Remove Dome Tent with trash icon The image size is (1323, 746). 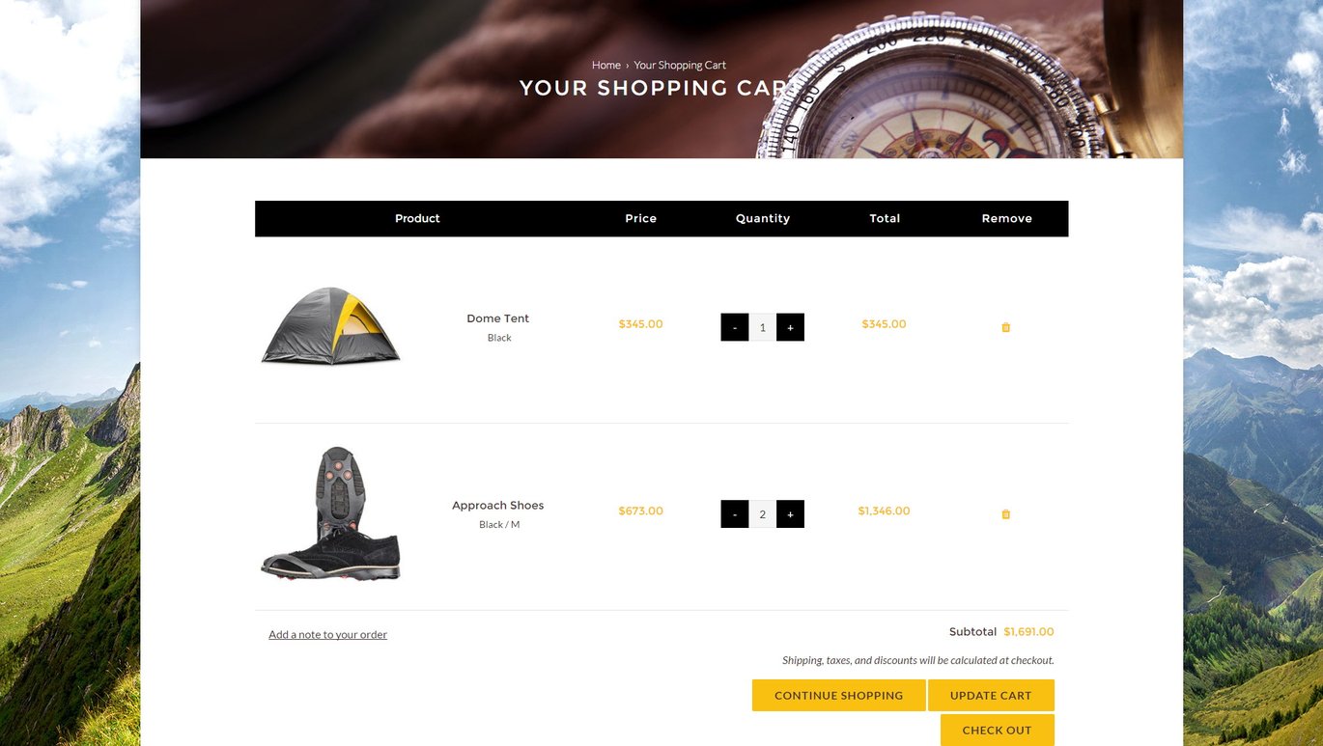(1005, 327)
